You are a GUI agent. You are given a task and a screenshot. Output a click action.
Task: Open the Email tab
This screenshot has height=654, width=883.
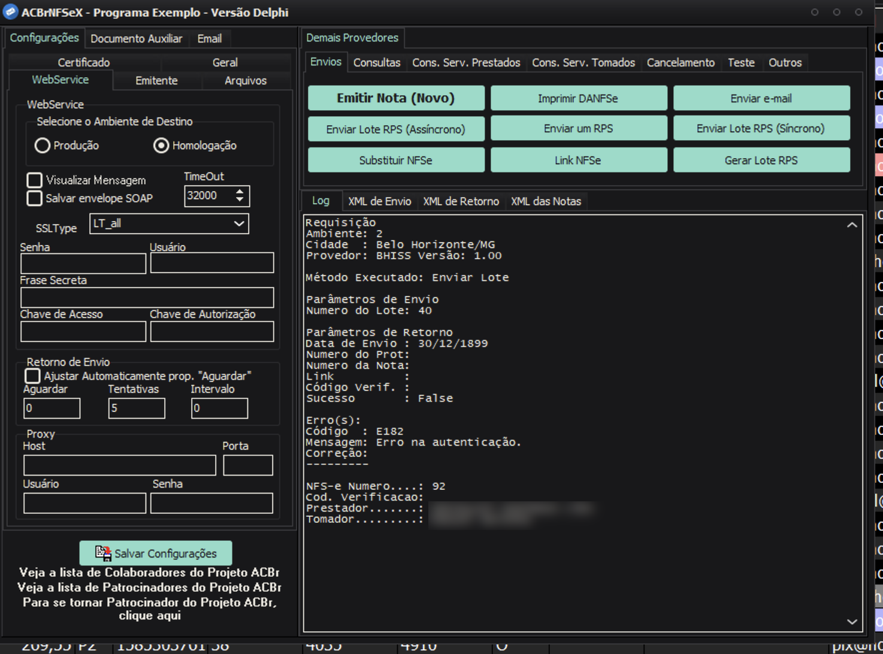(210, 39)
